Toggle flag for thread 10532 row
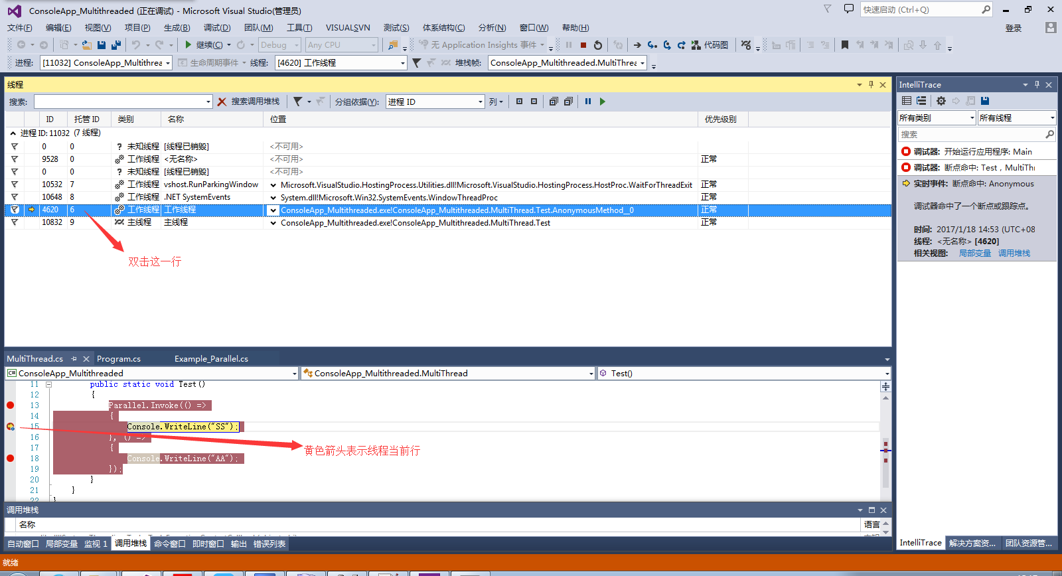This screenshot has width=1062, height=576. [x=14, y=184]
